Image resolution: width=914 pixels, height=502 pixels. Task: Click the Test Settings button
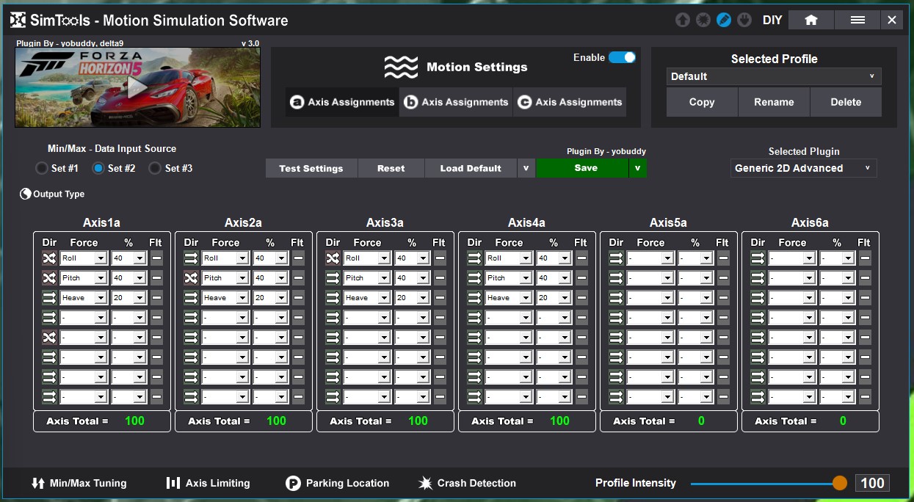click(311, 168)
